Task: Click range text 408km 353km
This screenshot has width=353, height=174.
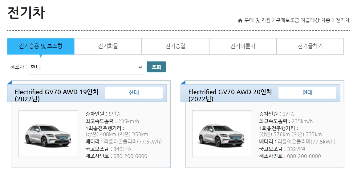Action: tap(117, 134)
